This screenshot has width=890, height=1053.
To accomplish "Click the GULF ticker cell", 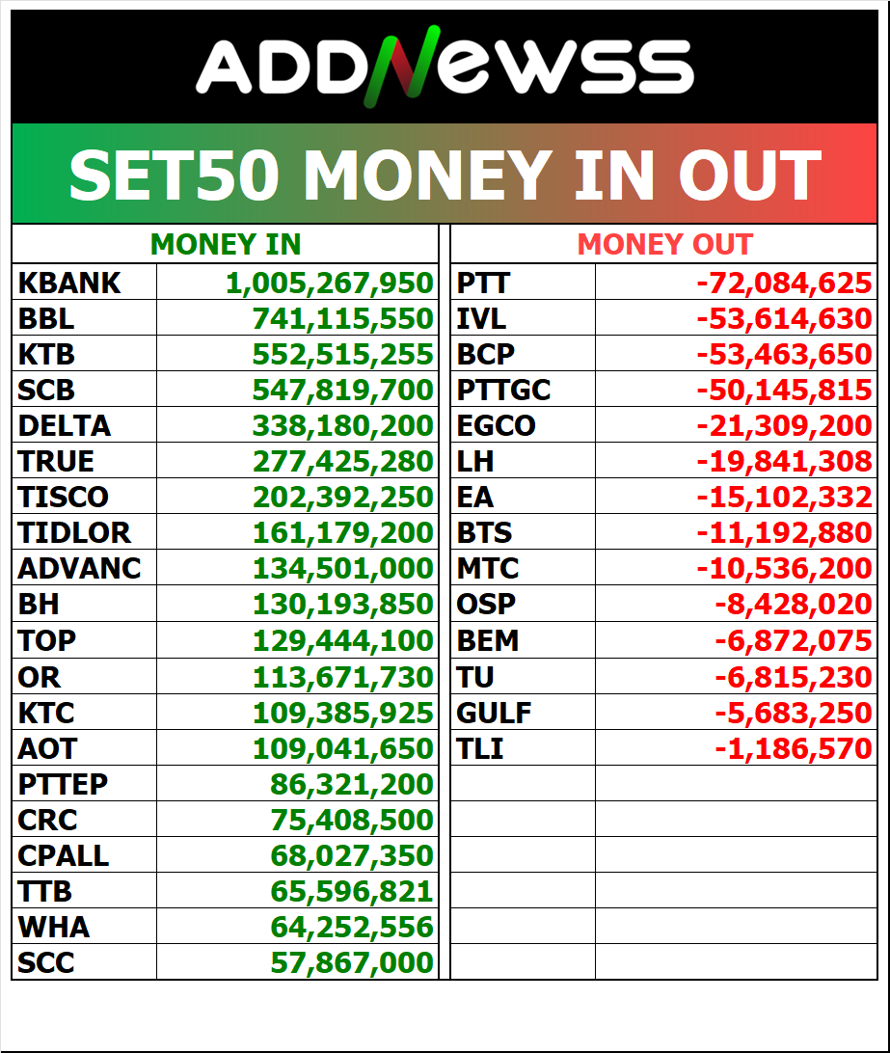I will pyautogui.click(x=494, y=714).
